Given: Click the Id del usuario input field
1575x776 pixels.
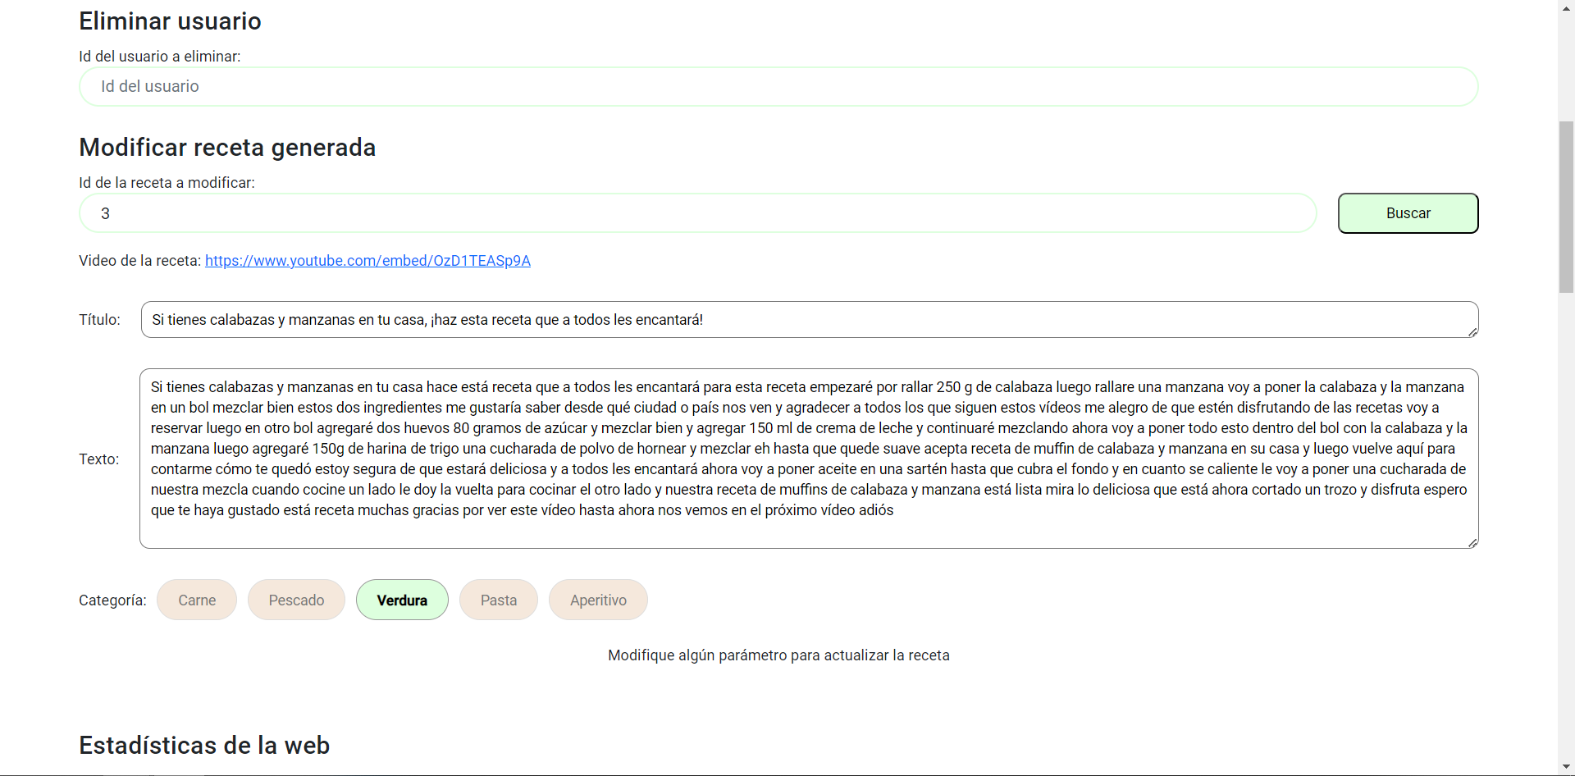Looking at the screenshot, I should (x=778, y=86).
